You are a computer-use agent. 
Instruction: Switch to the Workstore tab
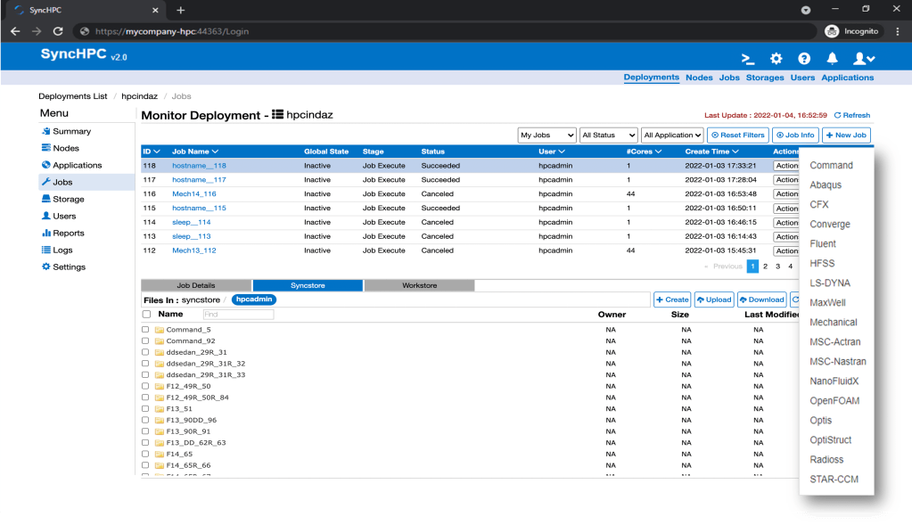click(419, 285)
